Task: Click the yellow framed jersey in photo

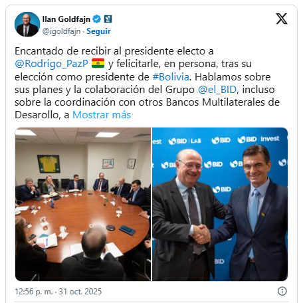Action: [x=49, y=164]
